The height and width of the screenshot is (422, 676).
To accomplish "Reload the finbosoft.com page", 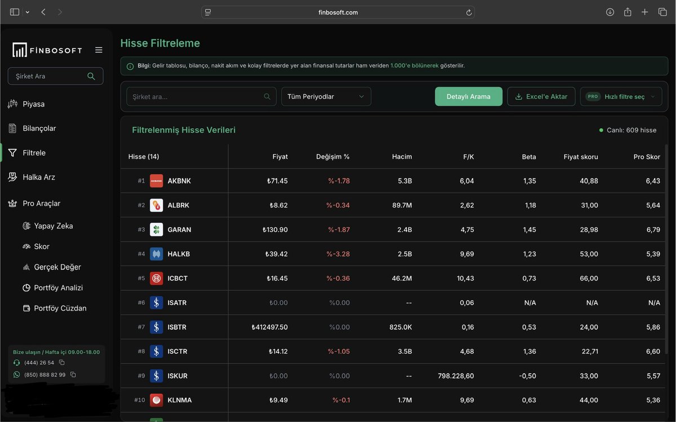I will coord(469,12).
